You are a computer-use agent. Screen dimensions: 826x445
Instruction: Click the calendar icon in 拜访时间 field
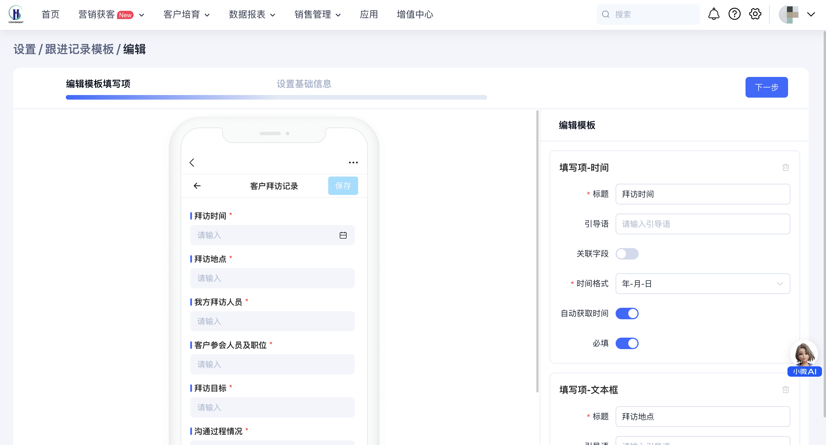[343, 235]
